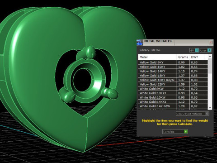Click the scroll down arrow in metal list
Viewport: 217px width, 163px height.
[x=210, y=108]
